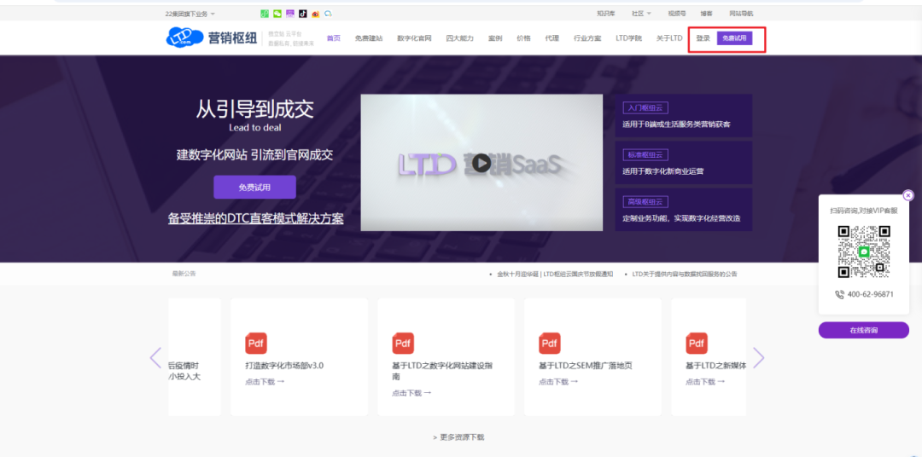
Task: Click the purple square social icon in top bar
Action: 290,13
